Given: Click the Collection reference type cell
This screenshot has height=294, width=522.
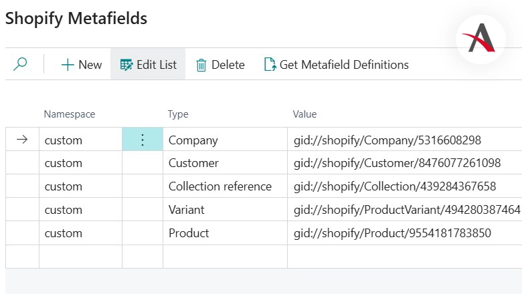Looking at the screenshot, I should point(220,186).
